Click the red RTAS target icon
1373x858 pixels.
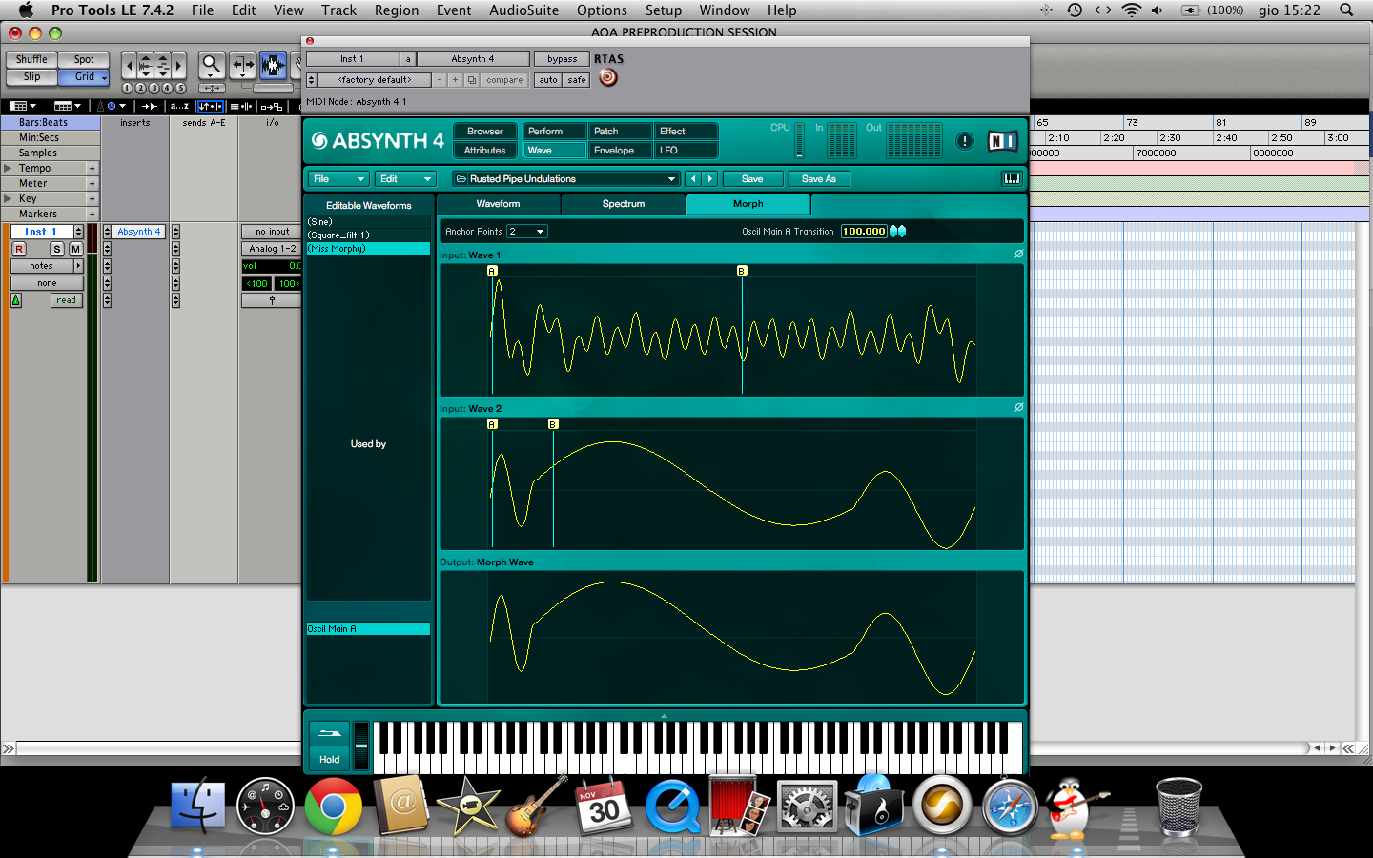pyautogui.click(x=608, y=77)
